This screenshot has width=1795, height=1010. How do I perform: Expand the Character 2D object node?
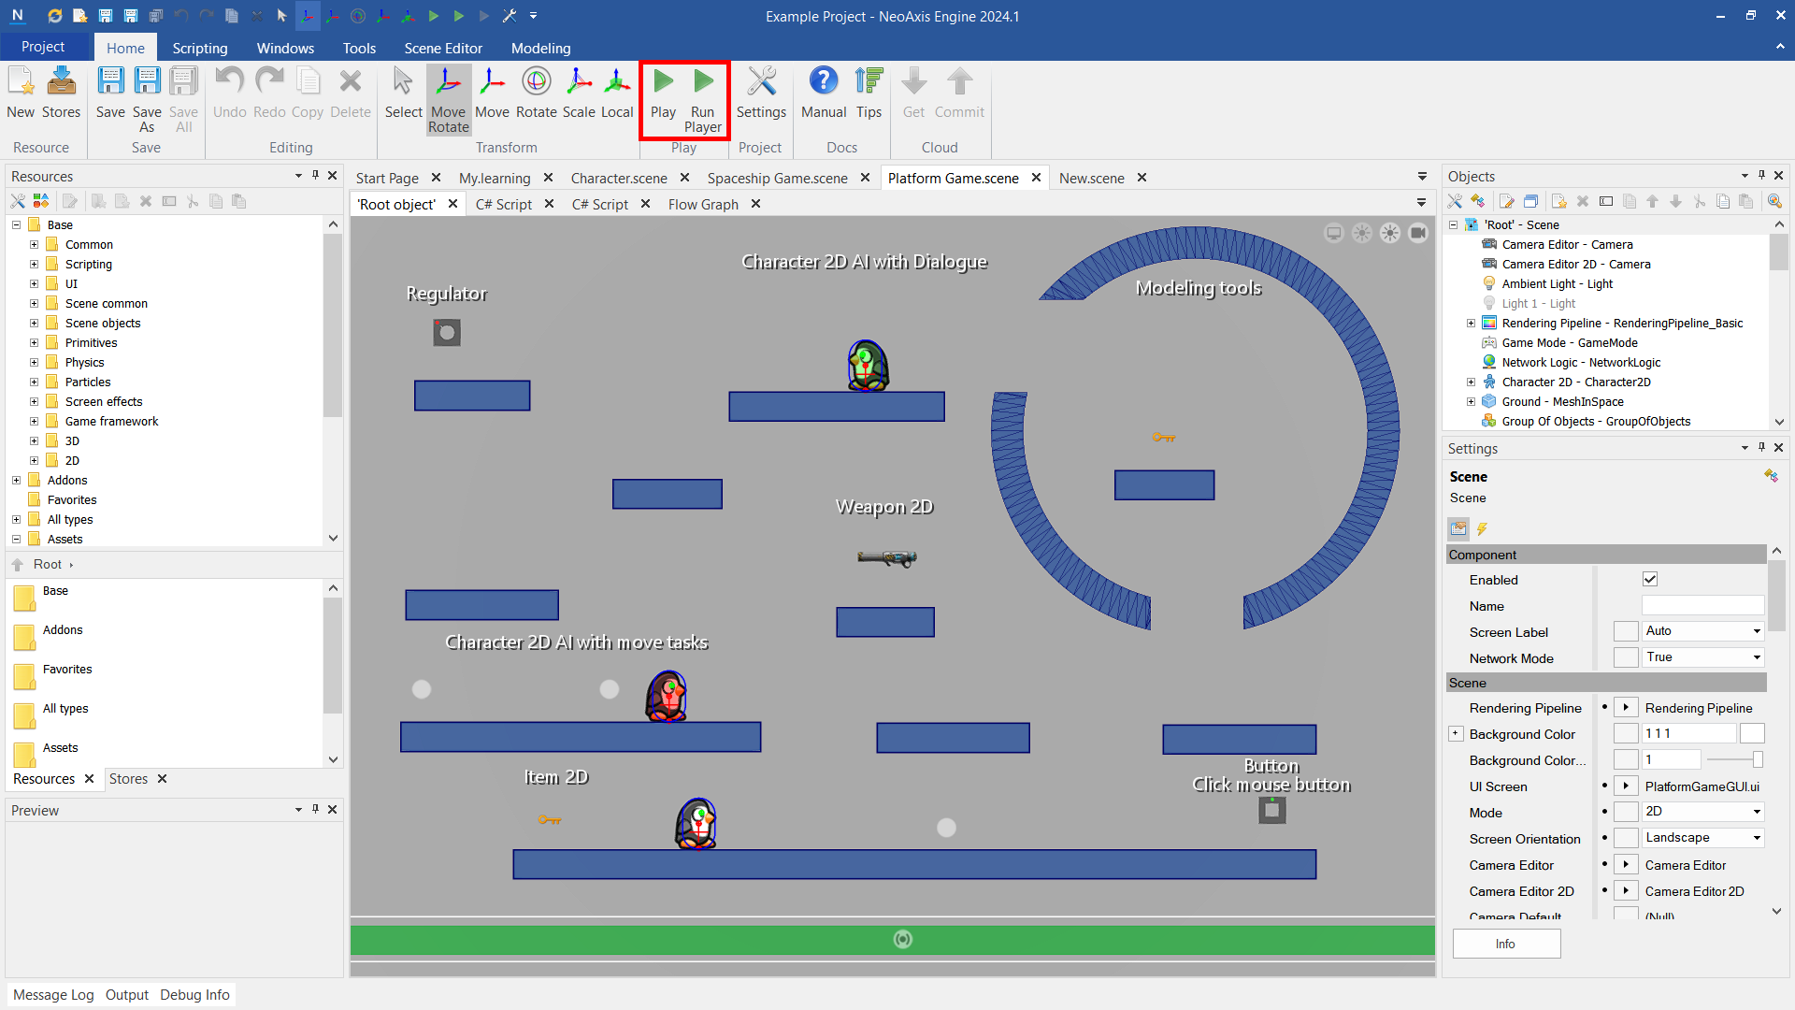(1471, 382)
